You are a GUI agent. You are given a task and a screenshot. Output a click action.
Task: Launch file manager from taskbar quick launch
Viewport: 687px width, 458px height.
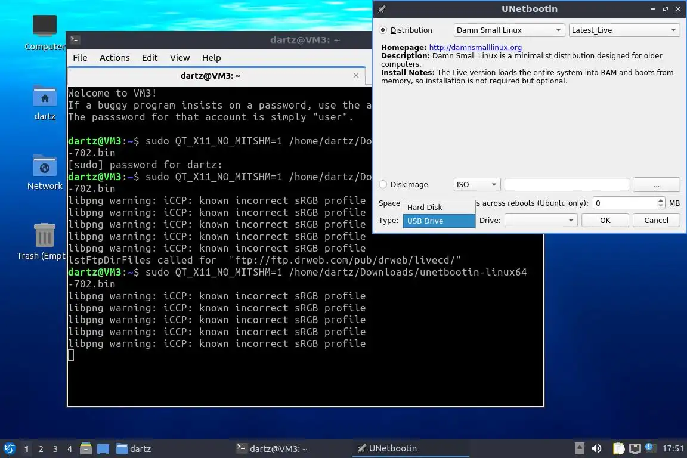click(86, 448)
